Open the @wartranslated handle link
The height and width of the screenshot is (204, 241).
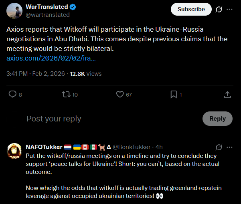[x=48, y=15]
